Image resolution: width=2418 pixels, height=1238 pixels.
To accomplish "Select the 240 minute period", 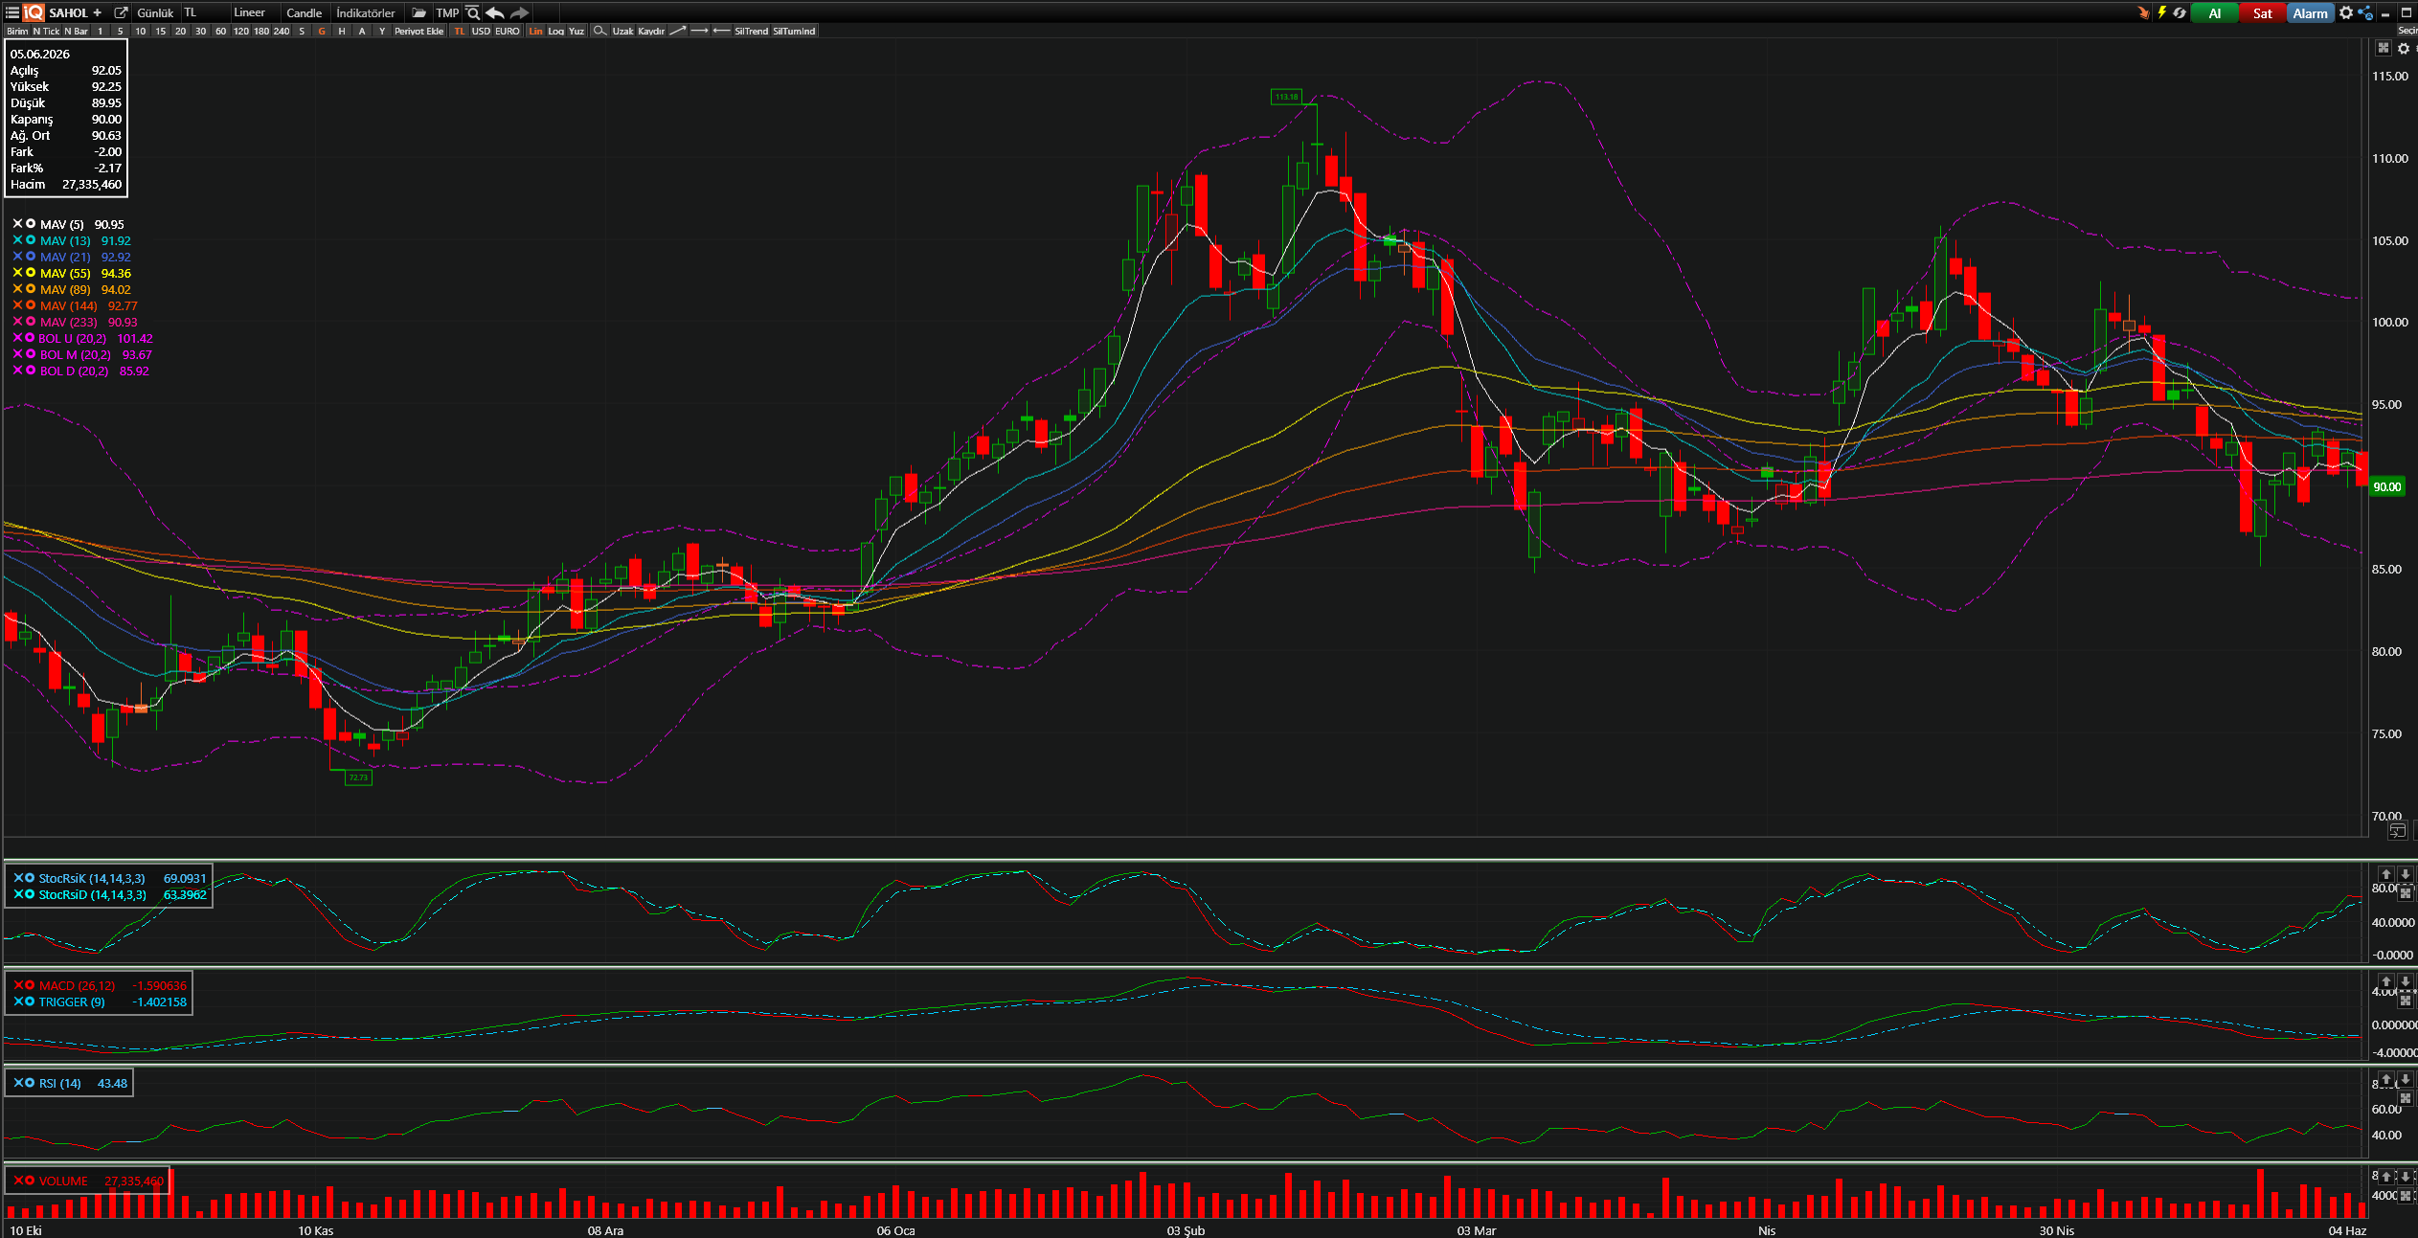I will [282, 31].
